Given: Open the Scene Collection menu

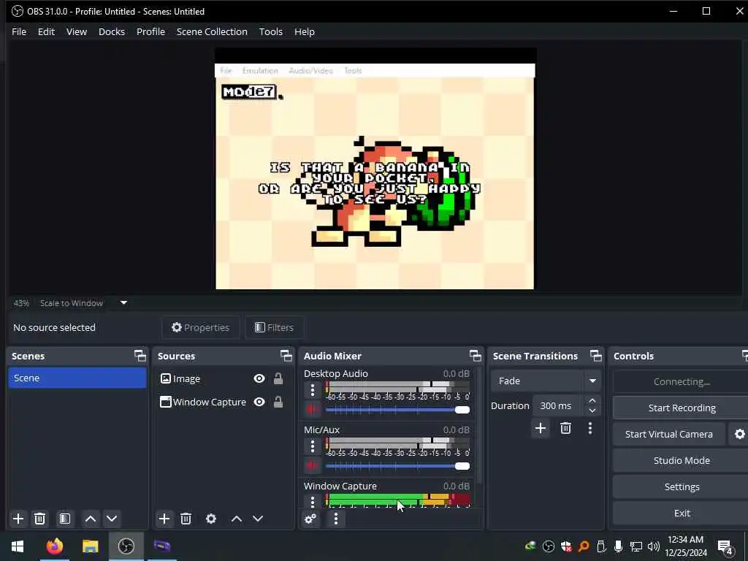Looking at the screenshot, I should pyautogui.click(x=212, y=31).
